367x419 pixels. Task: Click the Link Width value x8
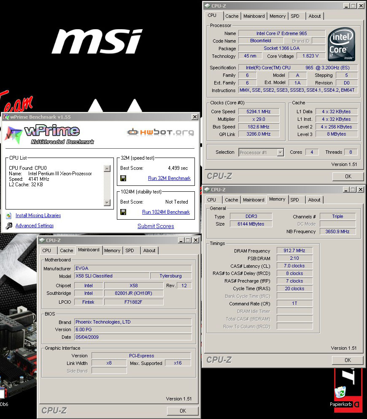(x=109, y=363)
